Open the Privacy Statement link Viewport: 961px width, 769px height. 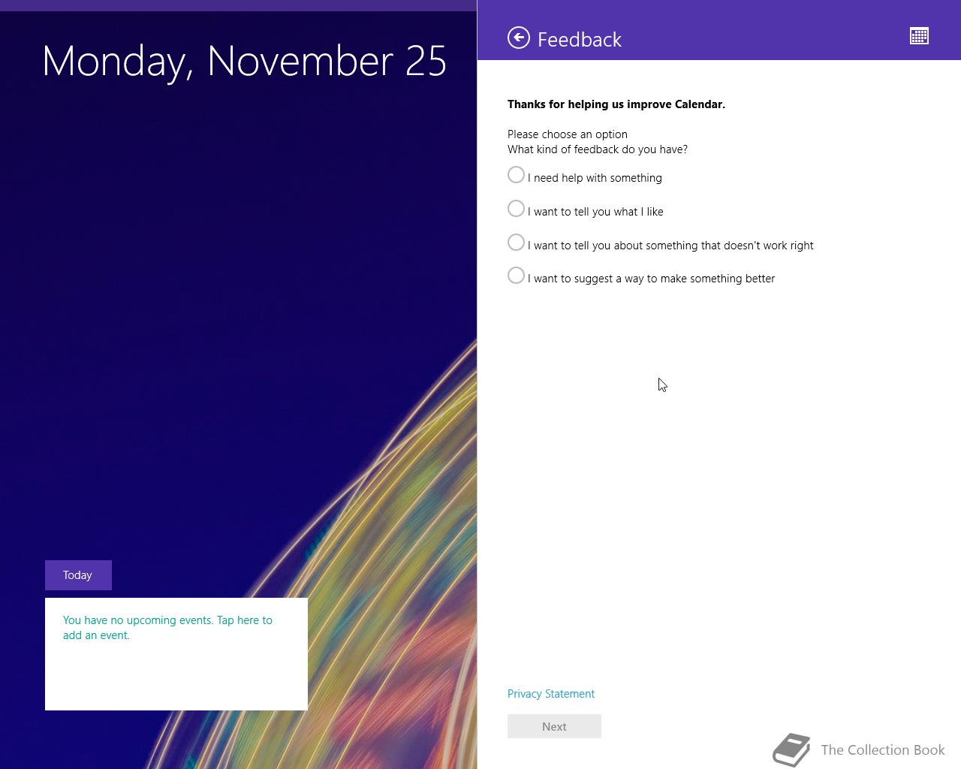pos(551,694)
